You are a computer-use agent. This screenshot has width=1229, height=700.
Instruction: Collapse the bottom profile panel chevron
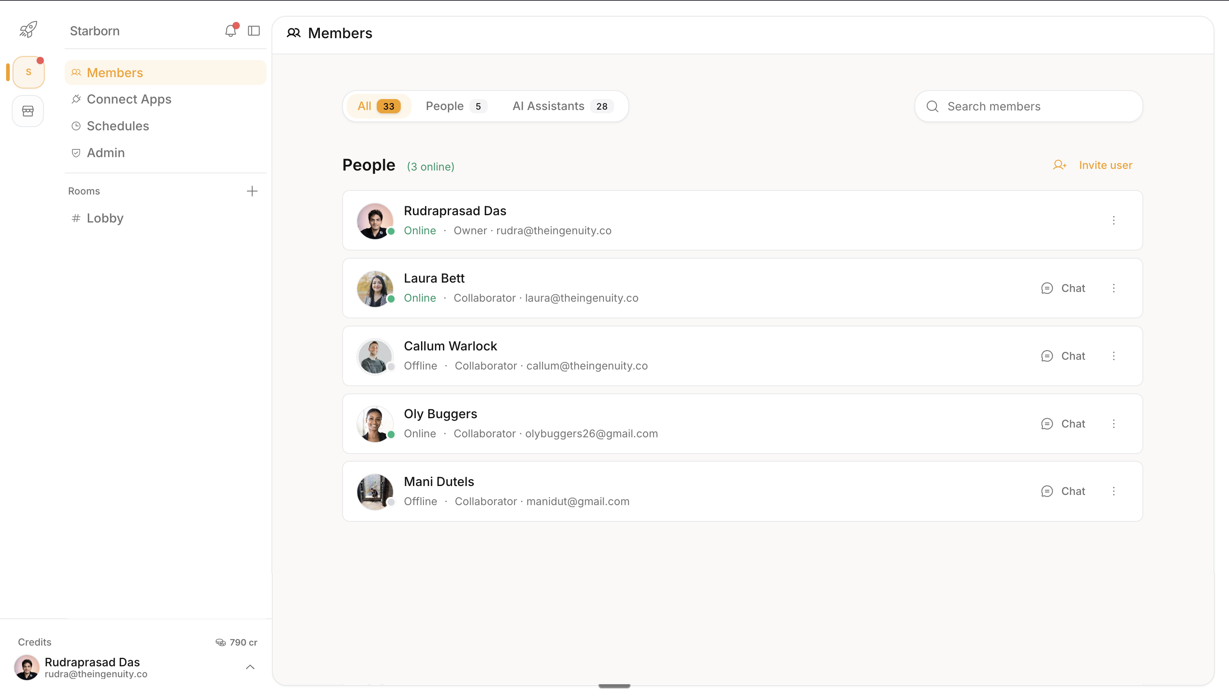pyautogui.click(x=250, y=666)
